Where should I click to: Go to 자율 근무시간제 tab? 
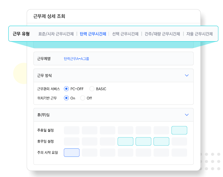click(x=199, y=34)
